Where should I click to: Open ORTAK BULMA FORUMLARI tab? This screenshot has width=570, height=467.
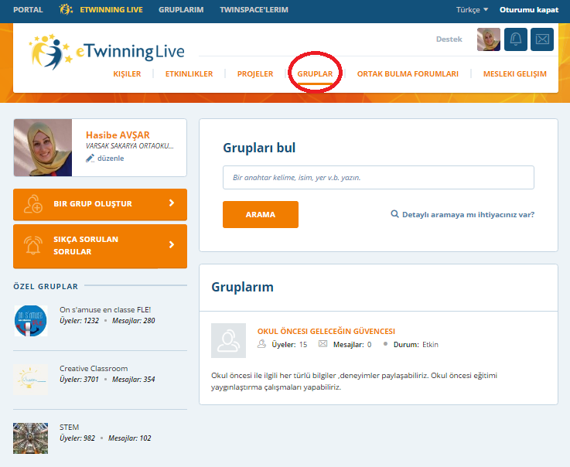408,73
